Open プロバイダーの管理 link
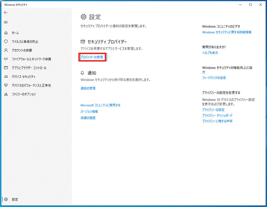 [x=92, y=57]
